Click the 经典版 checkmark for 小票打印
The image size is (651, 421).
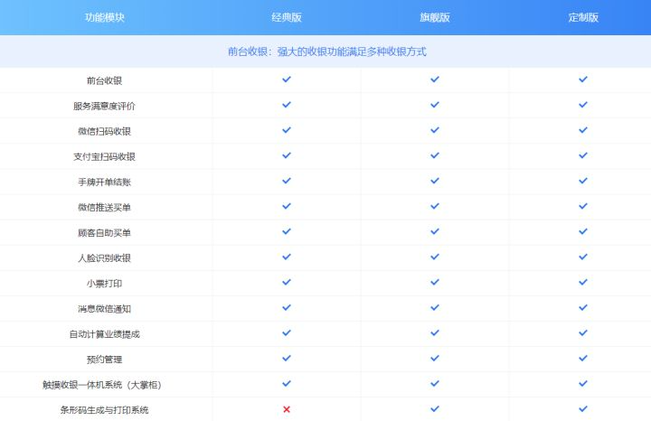[287, 282]
